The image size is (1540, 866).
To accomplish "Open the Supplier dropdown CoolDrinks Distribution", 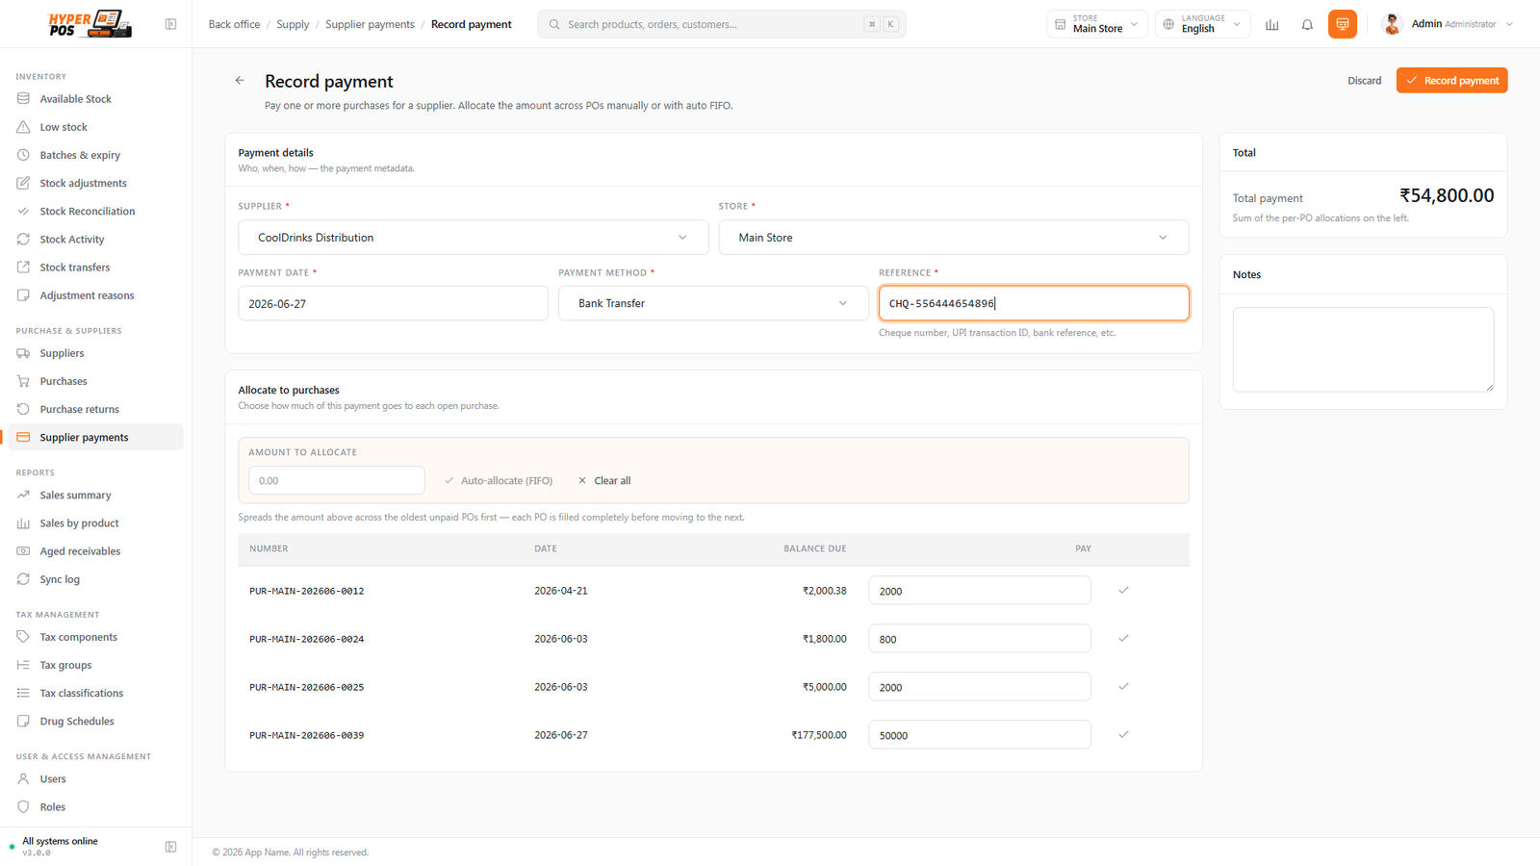I will coord(474,238).
